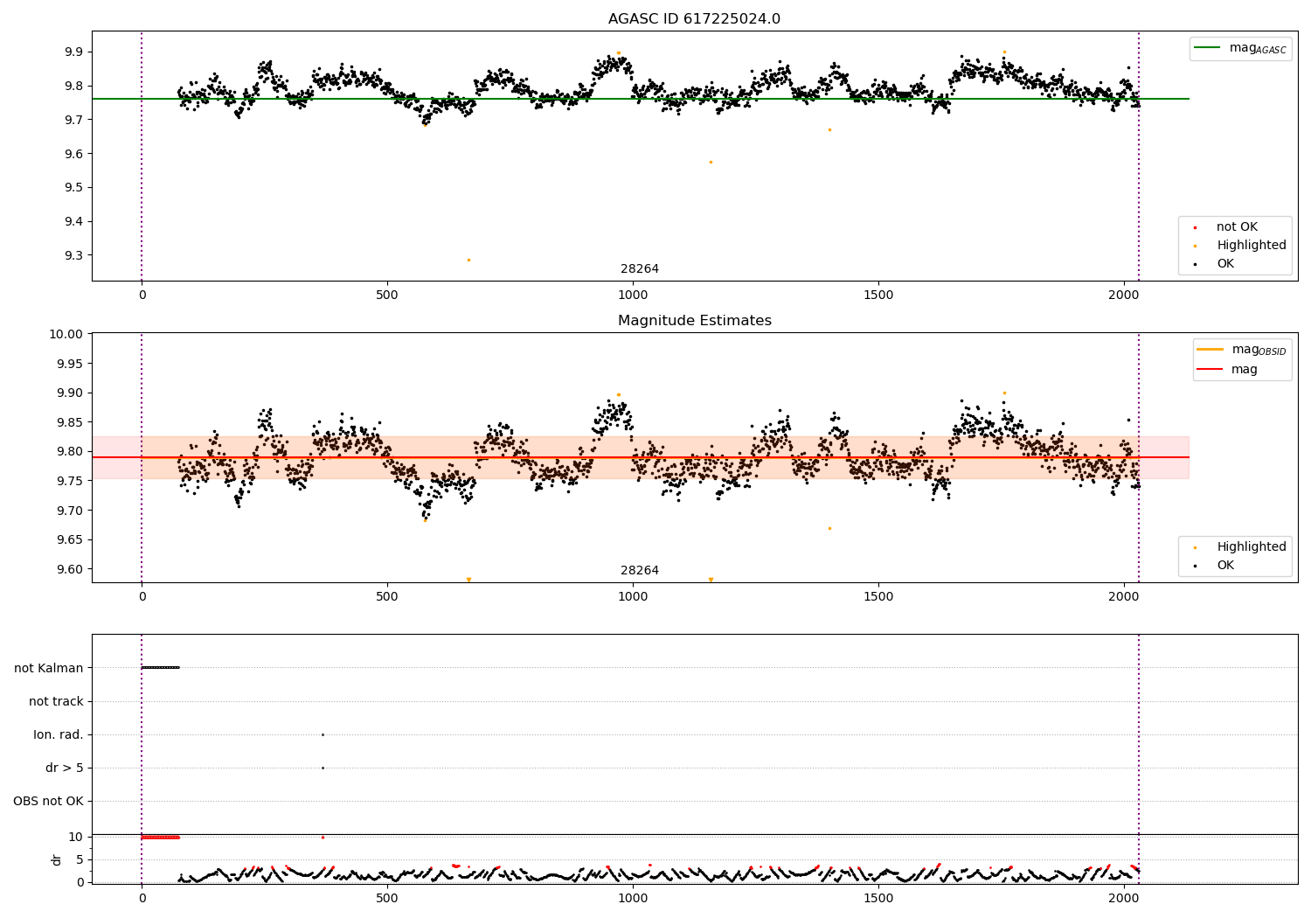Click the single black dot on dr > 5 row
Screen dimensions: 1311x918
click(x=323, y=768)
